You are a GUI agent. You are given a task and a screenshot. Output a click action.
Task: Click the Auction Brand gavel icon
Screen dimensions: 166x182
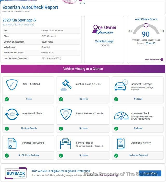(66, 85)
